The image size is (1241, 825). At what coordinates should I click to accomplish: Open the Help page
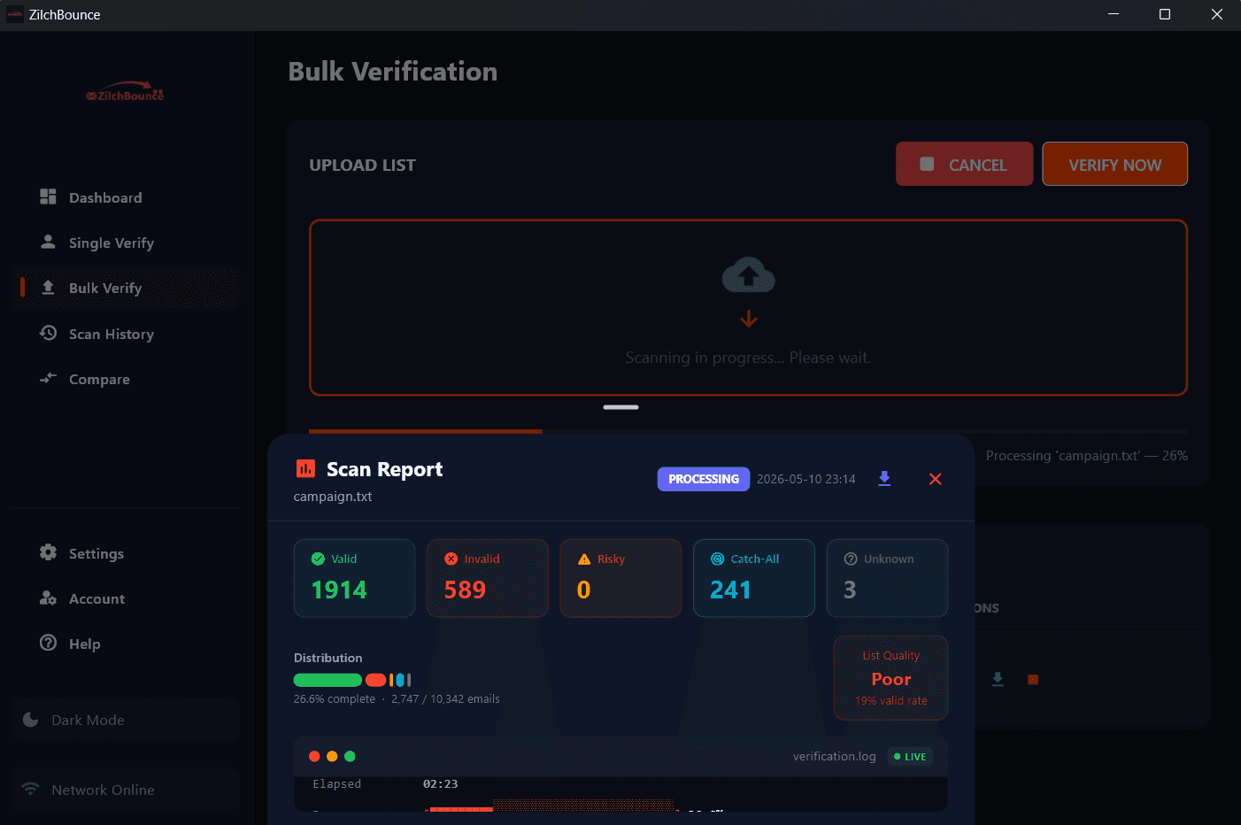[x=126, y=644]
